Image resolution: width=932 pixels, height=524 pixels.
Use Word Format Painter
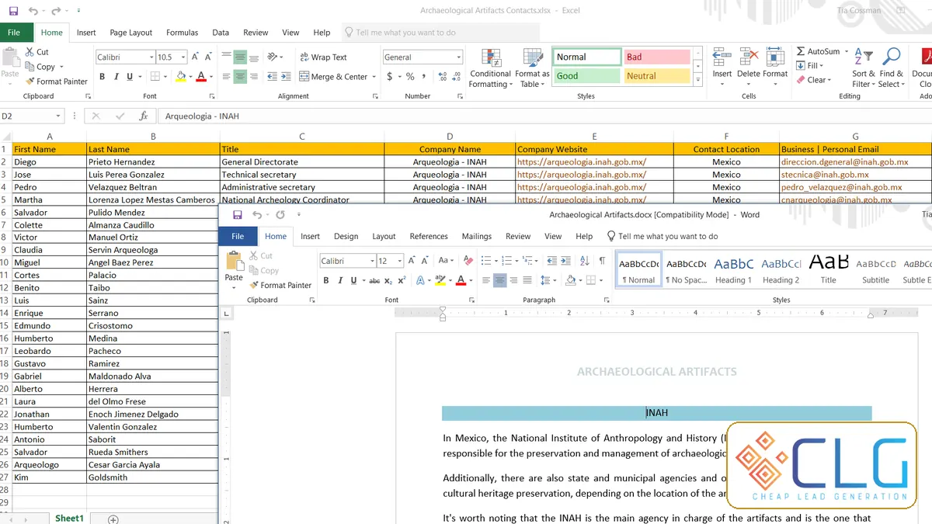280,285
